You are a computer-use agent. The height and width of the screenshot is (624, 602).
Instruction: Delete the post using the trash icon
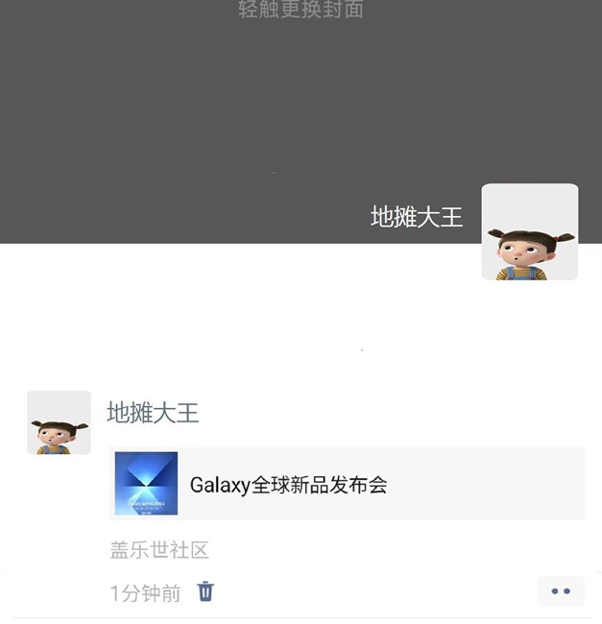205,591
